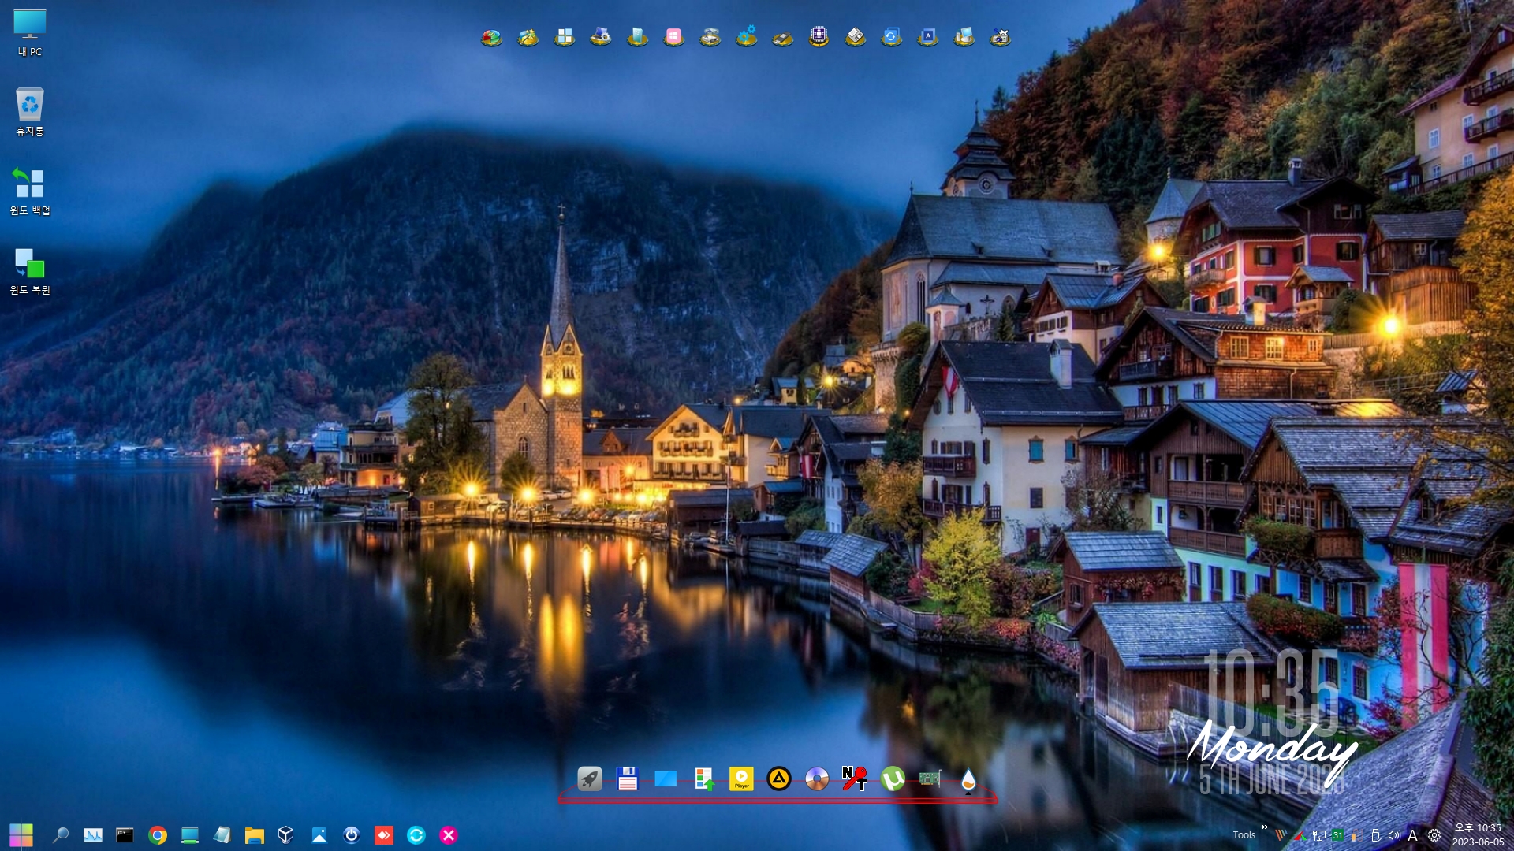The image size is (1514, 851).
Task: Open File Explorer folder in taskbar
Action: coord(254,835)
